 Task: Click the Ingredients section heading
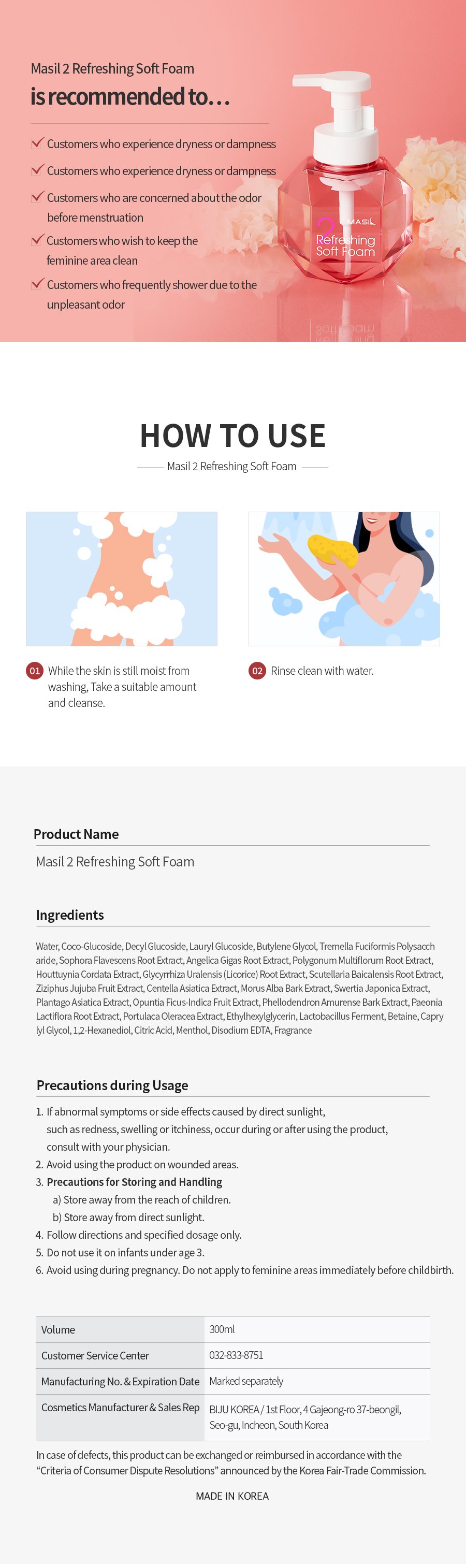(70, 915)
